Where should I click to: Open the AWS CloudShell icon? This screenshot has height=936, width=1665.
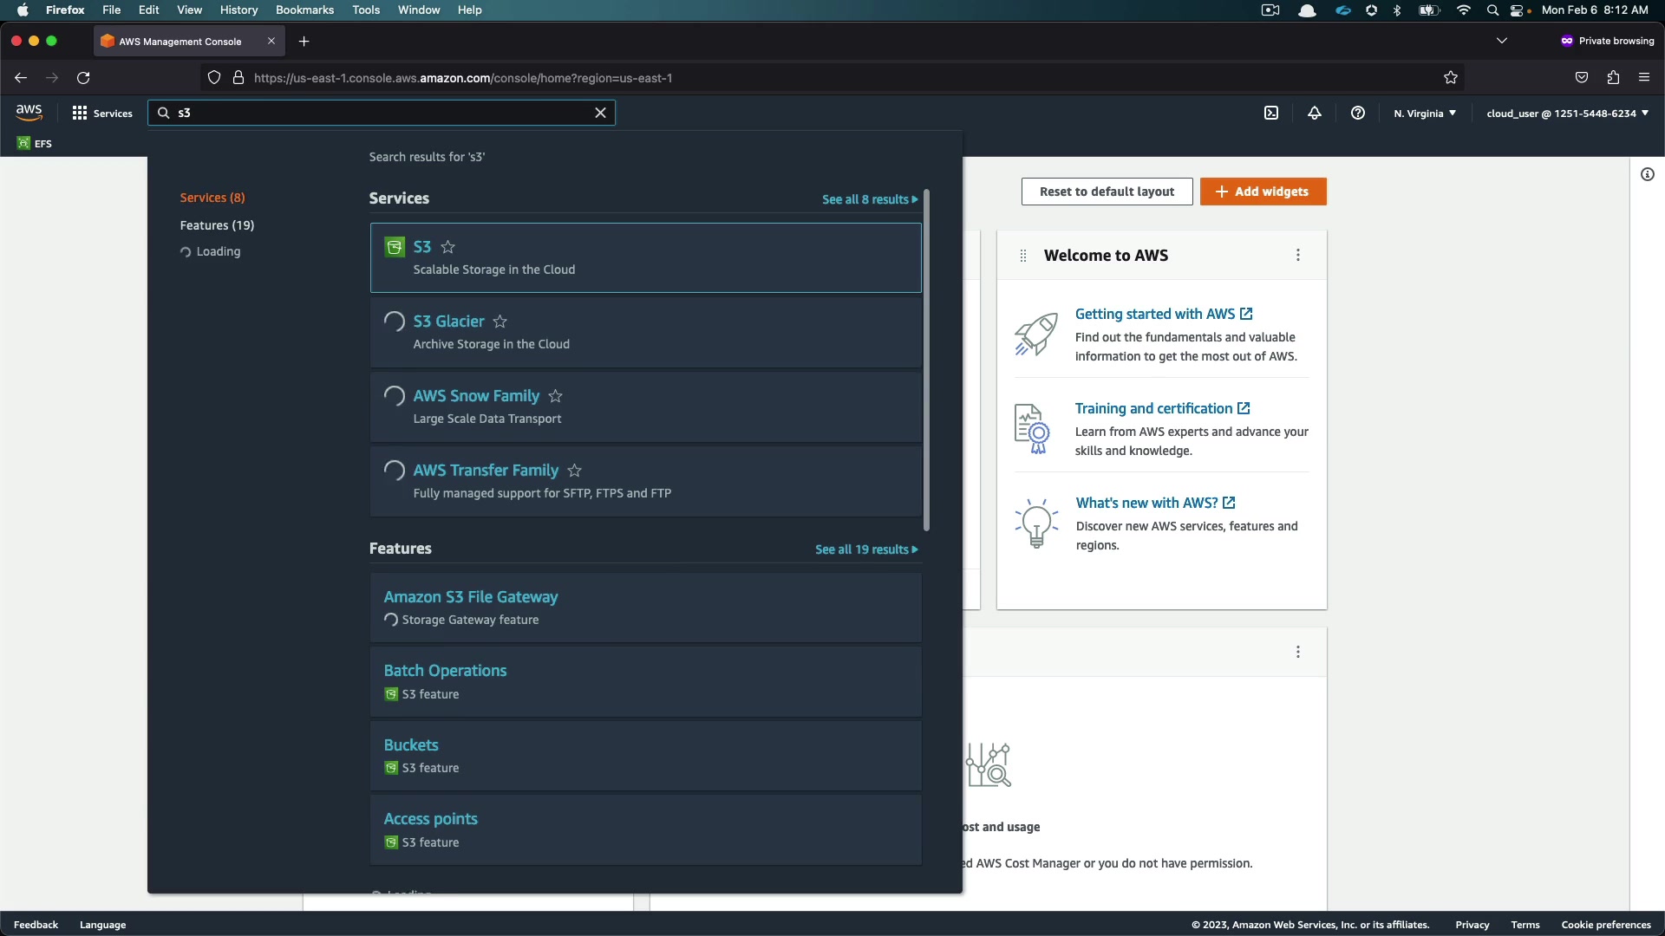(1271, 113)
